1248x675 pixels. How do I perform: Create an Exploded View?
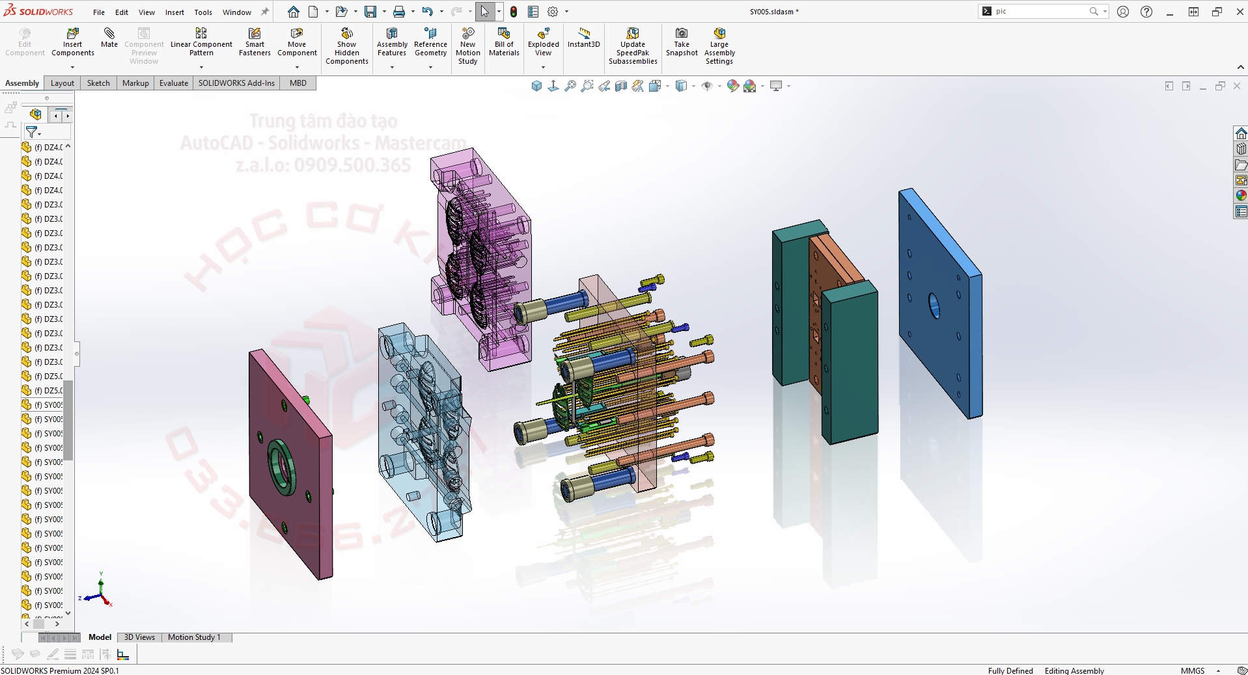click(x=544, y=42)
